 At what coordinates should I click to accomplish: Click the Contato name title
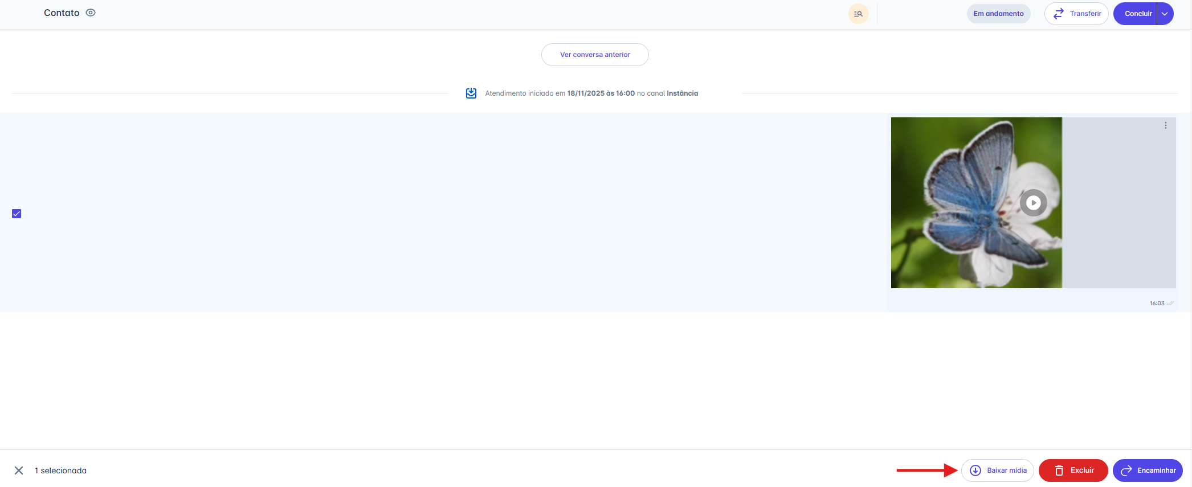[62, 13]
